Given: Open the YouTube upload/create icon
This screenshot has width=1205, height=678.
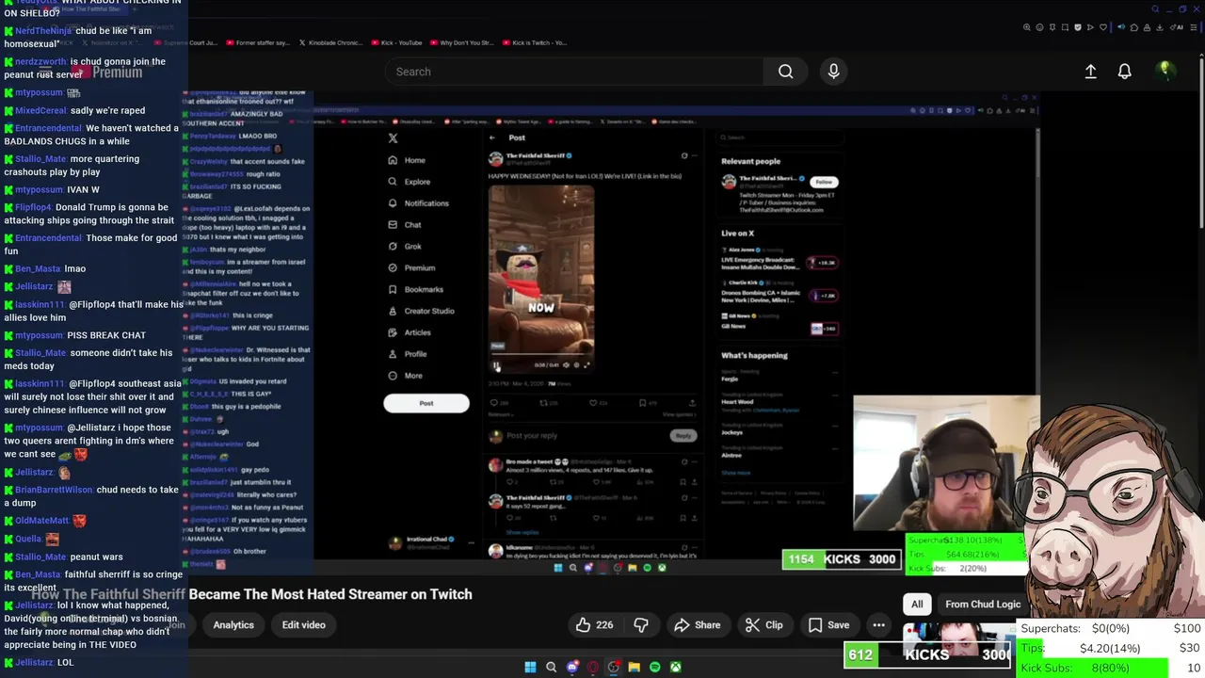Looking at the screenshot, I should 1090,72.
